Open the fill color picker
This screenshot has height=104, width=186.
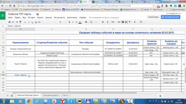tap(87, 22)
